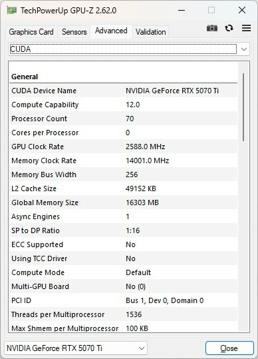Select the Global Memory Size label
Image resolution: width=258 pixels, height=359 pixels.
[45, 202]
